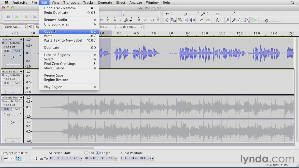Image resolution: width=299 pixels, height=168 pixels.
Task: Choose Copy from the Edit menu
Action: (69, 31)
